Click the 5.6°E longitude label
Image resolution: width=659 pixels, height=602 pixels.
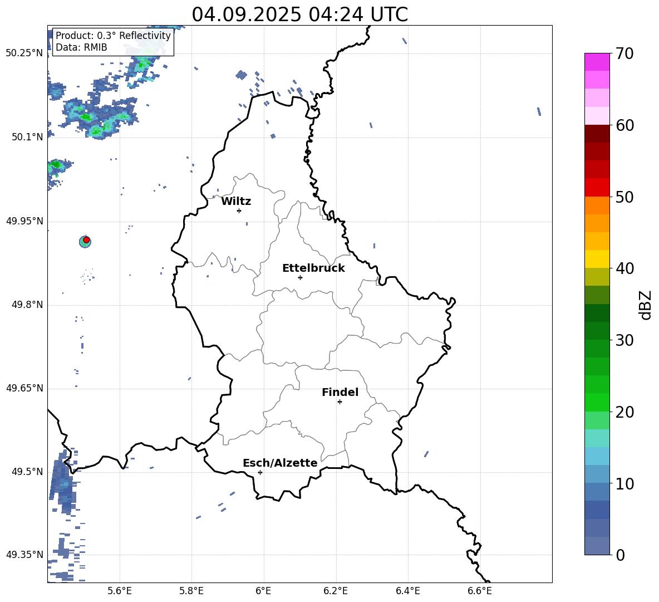[120, 591]
